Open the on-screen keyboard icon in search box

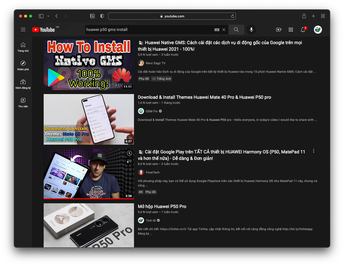click(x=217, y=30)
